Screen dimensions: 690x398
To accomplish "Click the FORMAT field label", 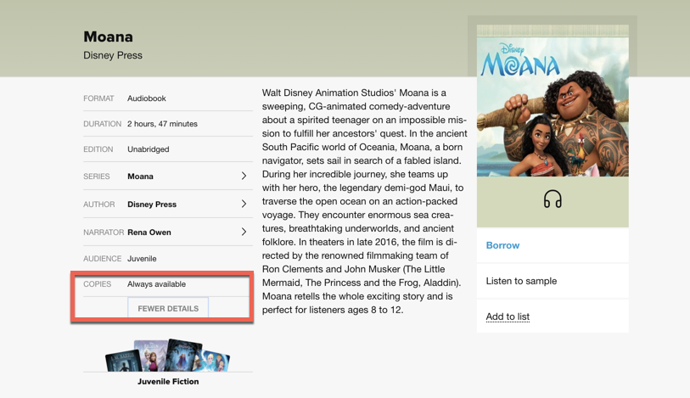I will coord(98,98).
